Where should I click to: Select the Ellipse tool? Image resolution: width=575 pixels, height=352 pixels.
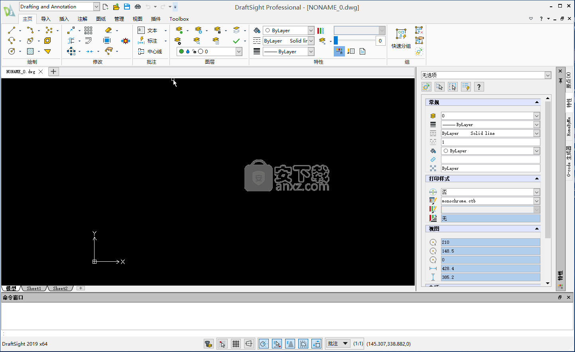(x=30, y=41)
